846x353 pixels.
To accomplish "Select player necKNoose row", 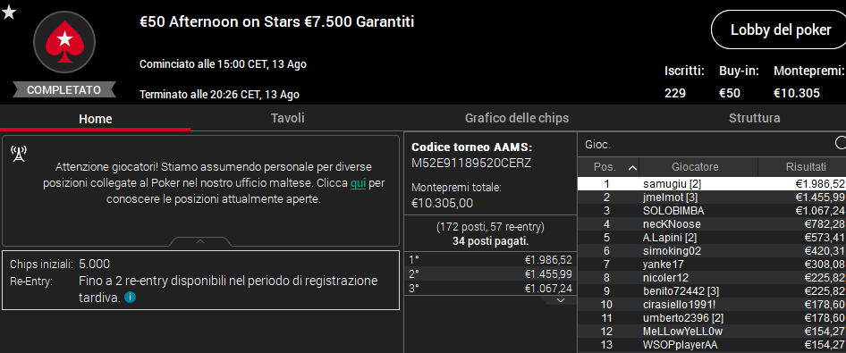I will [712, 224].
